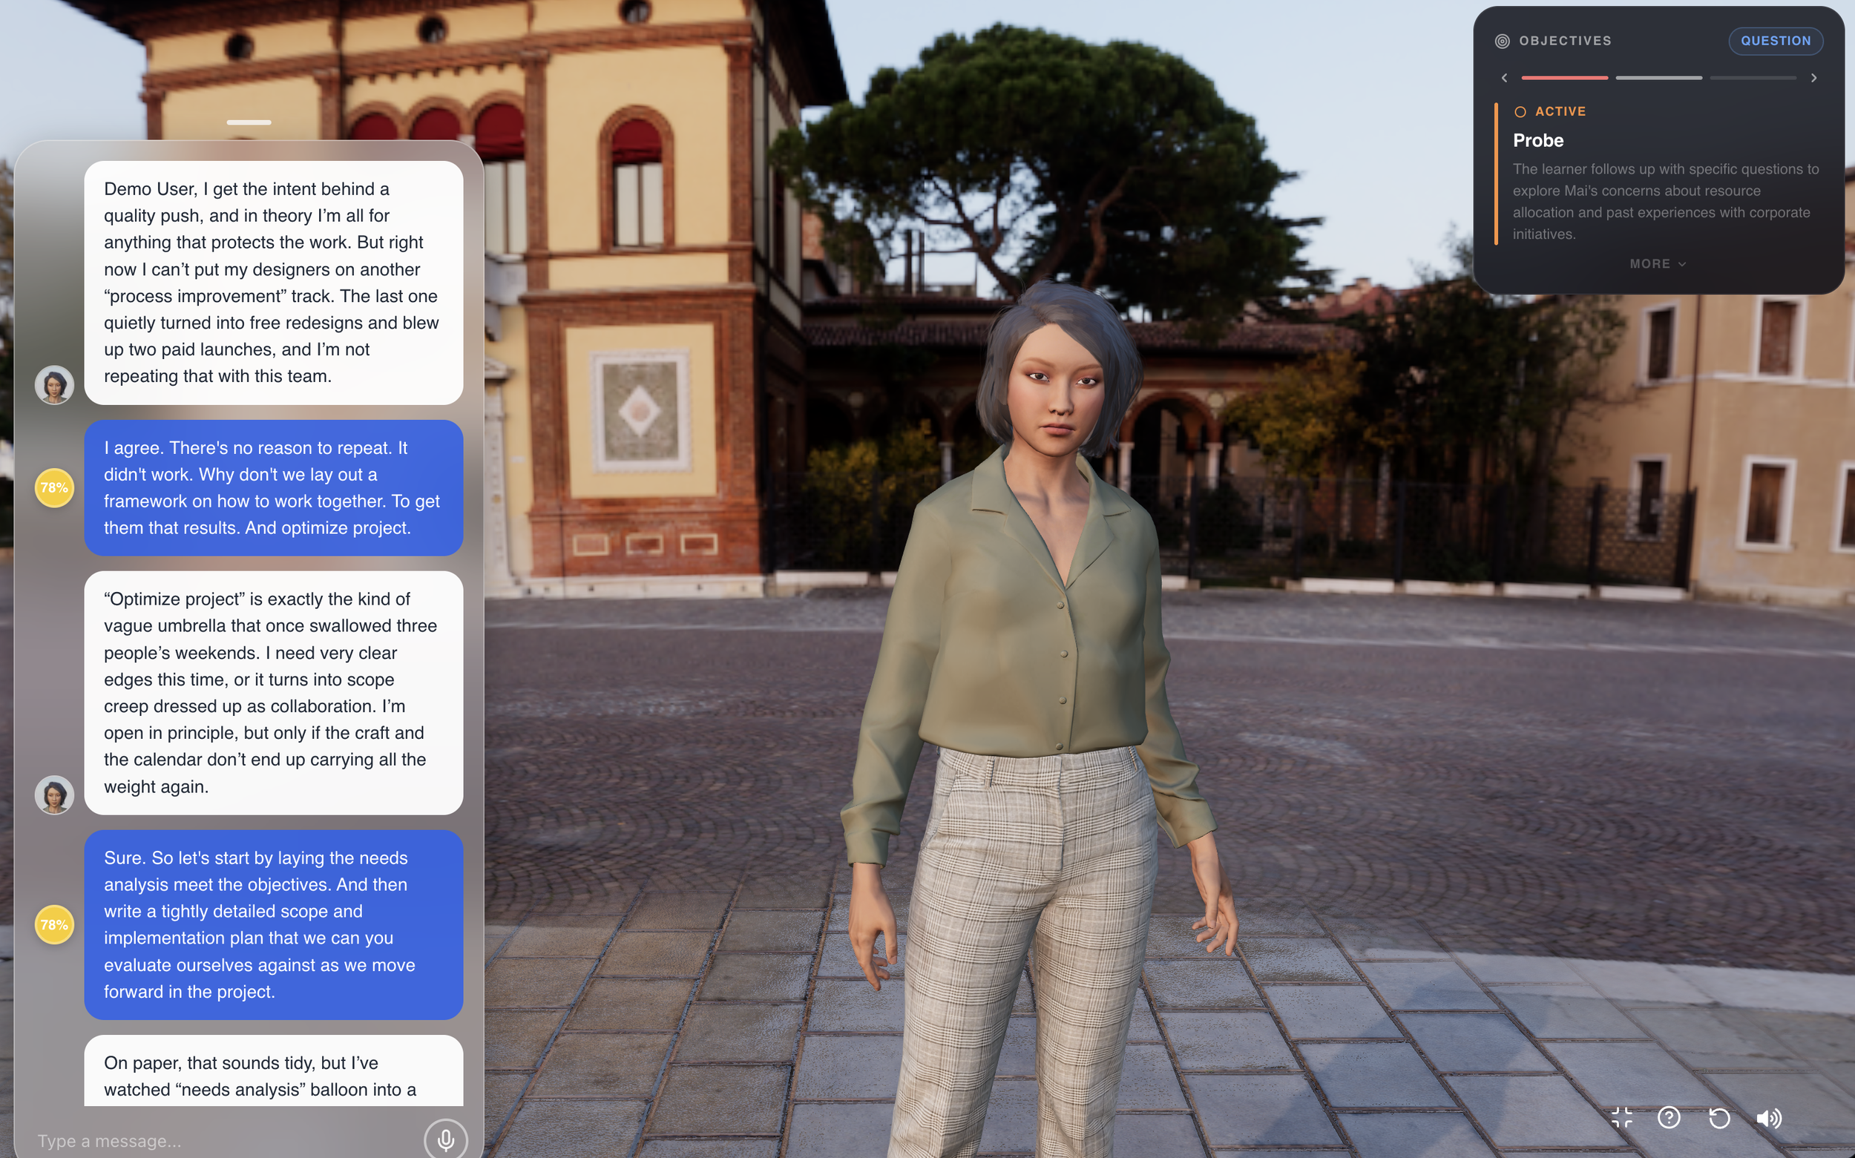Open Mai's avatar beside her first message
This screenshot has height=1158, width=1855.
[x=53, y=385]
